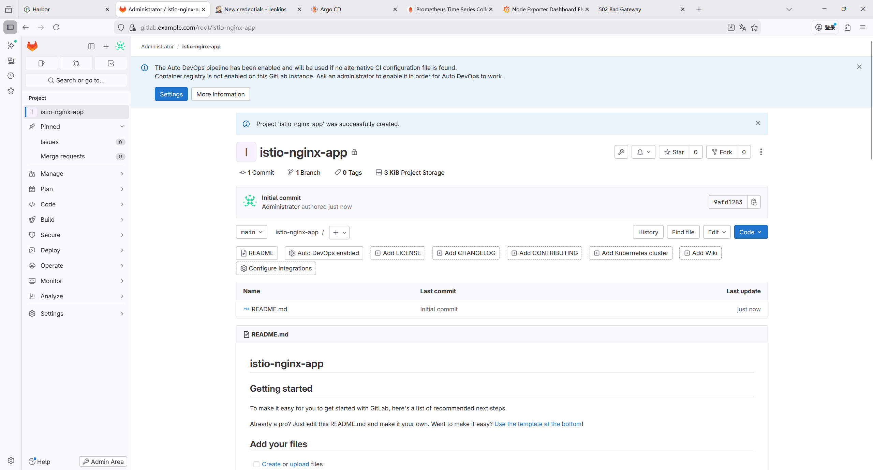Open the 'Use the template at the bottom' link

pos(538,424)
